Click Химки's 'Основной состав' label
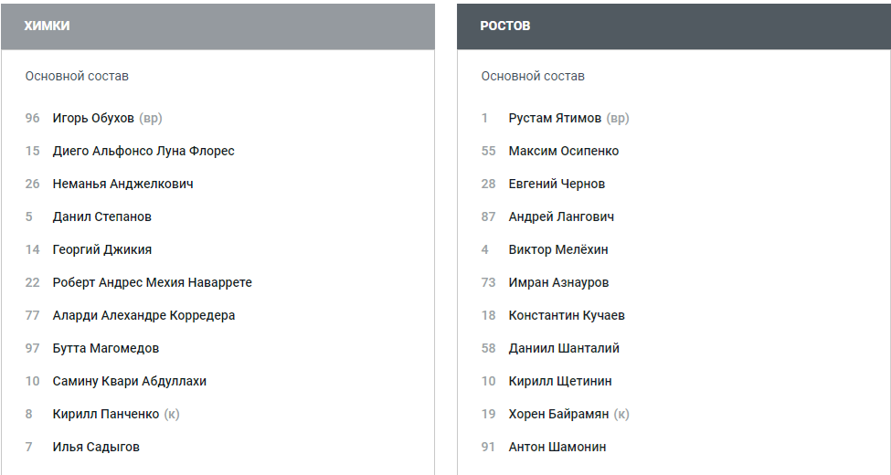The width and height of the screenshot is (891, 475). (x=77, y=76)
